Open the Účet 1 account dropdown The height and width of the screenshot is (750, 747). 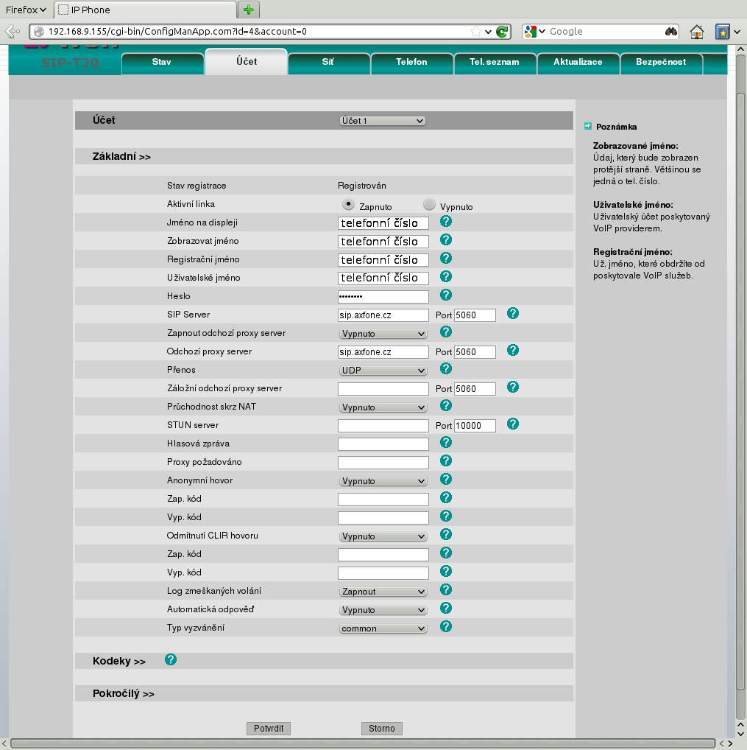tap(383, 121)
